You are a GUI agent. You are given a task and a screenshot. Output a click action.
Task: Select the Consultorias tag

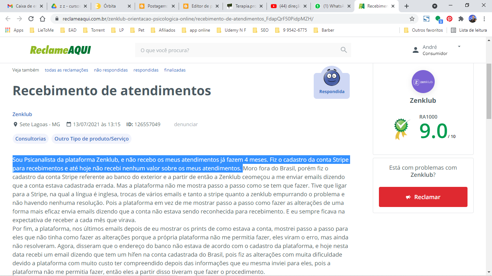31,139
